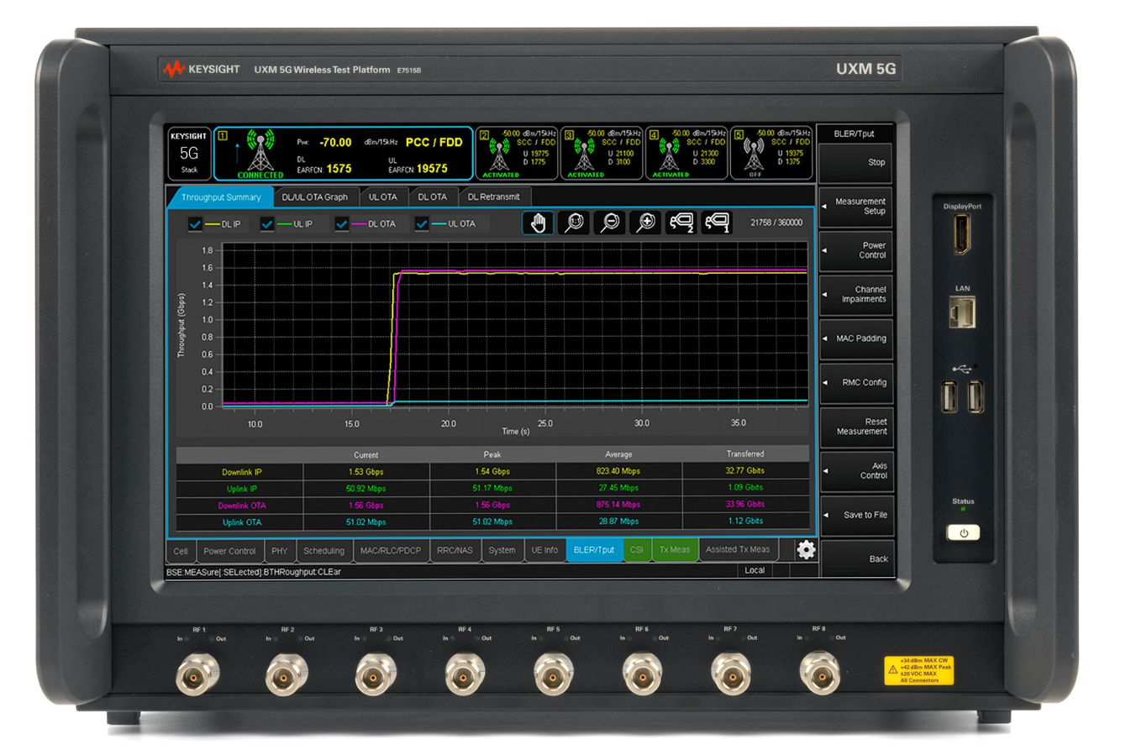Viewport: 1136px width, 755px height.
Task: Select the pan hand tool above the graph
Action: point(538,222)
